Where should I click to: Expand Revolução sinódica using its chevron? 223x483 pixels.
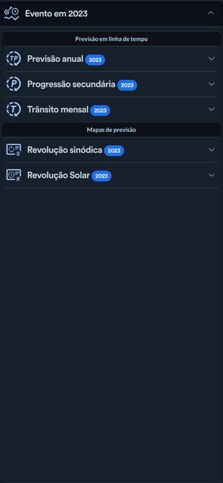[211, 149]
